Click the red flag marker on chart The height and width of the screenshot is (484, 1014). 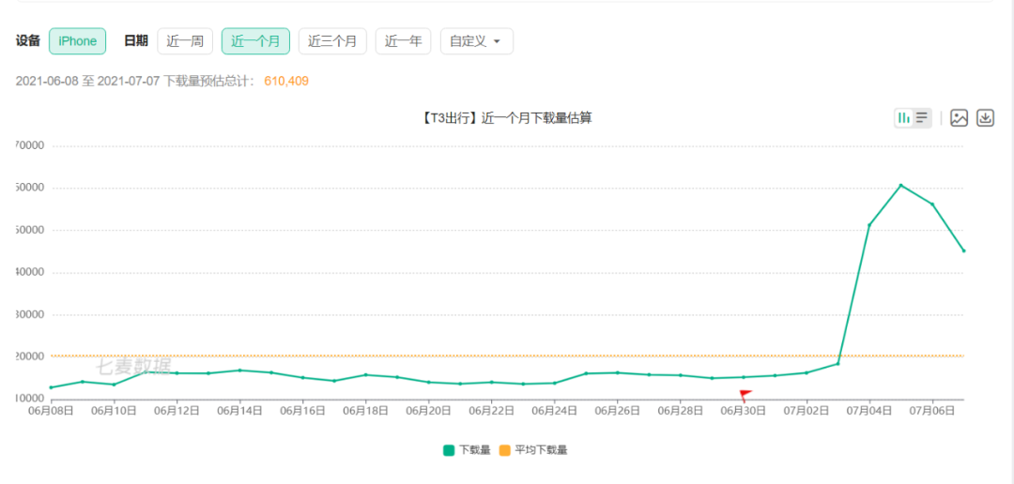(745, 394)
